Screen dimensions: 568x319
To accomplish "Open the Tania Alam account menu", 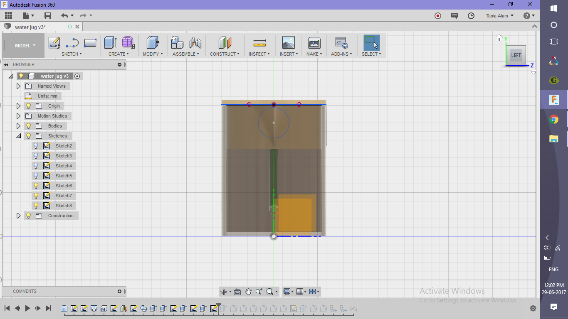I will (x=500, y=16).
